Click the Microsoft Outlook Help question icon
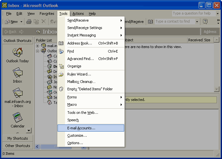 click(205, 21)
